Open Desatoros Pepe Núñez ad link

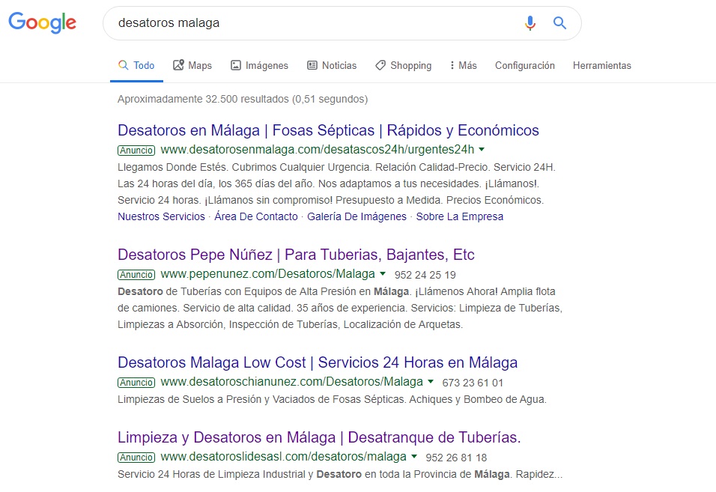point(296,254)
